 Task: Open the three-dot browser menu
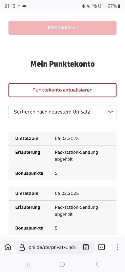117,247
